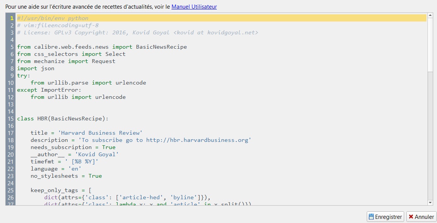Click the red X icon on Annuler
437x223 pixels.
pos(411,217)
